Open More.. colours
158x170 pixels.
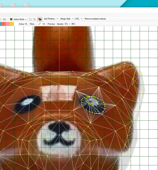point(33,24)
